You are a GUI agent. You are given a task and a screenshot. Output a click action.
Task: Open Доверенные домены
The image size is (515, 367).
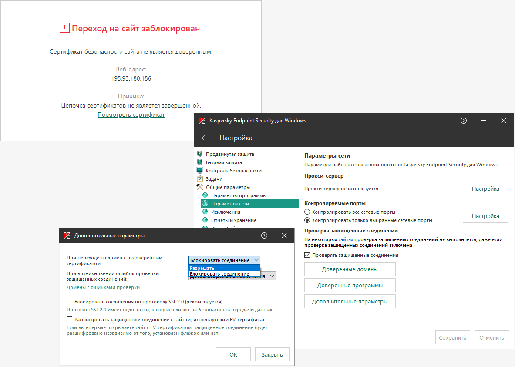click(x=350, y=269)
